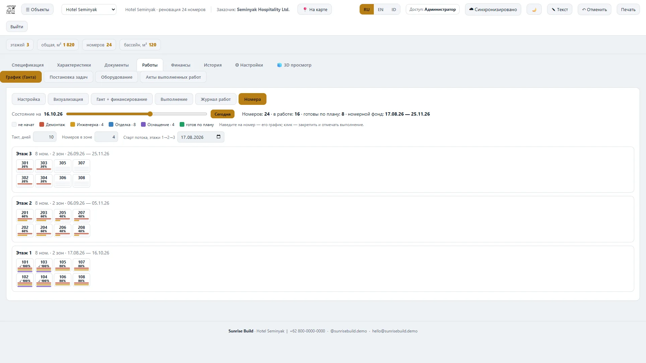This screenshot has height=363, width=646.
Task: Switch to Документы tab
Action: point(116,65)
